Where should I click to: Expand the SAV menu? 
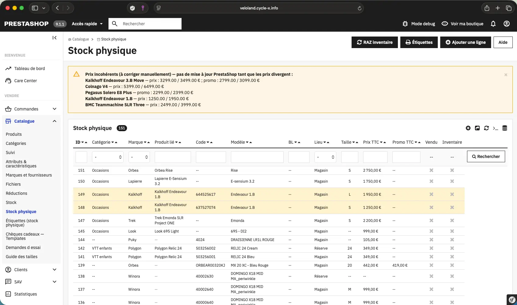(x=55, y=282)
